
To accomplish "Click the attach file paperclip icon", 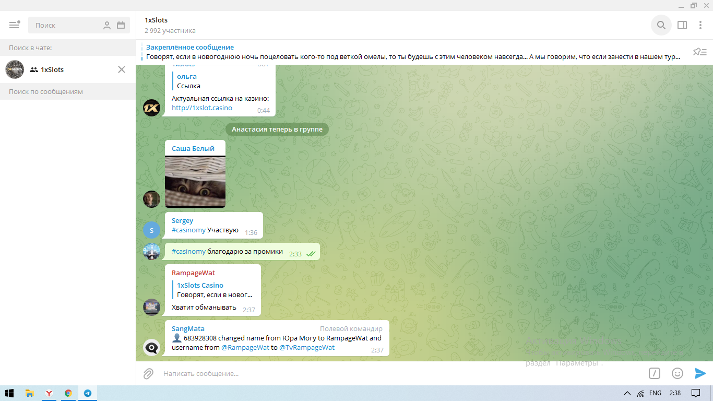I will point(148,373).
